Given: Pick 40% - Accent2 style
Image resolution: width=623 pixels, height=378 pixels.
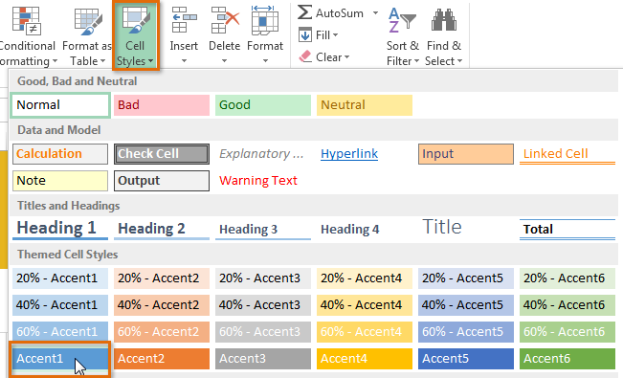Looking at the screenshot, I should click(x=162, y=305).
